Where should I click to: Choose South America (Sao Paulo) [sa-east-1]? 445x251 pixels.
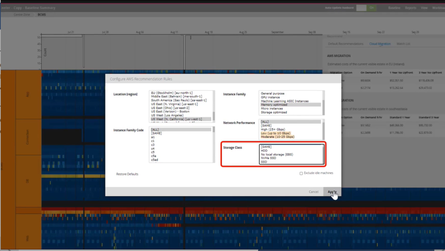pyautogui.click(x=179, y=100)
